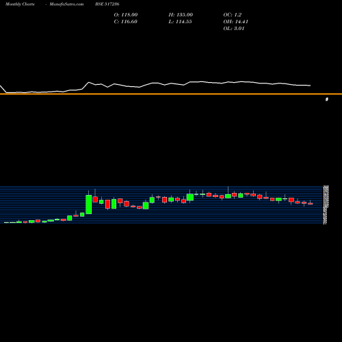Select the high value 'H: 135.00'

[181, 15]
